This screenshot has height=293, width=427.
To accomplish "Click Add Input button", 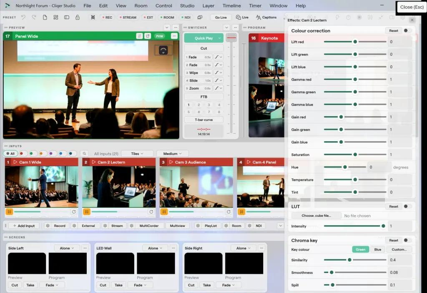I will (24, 226).
